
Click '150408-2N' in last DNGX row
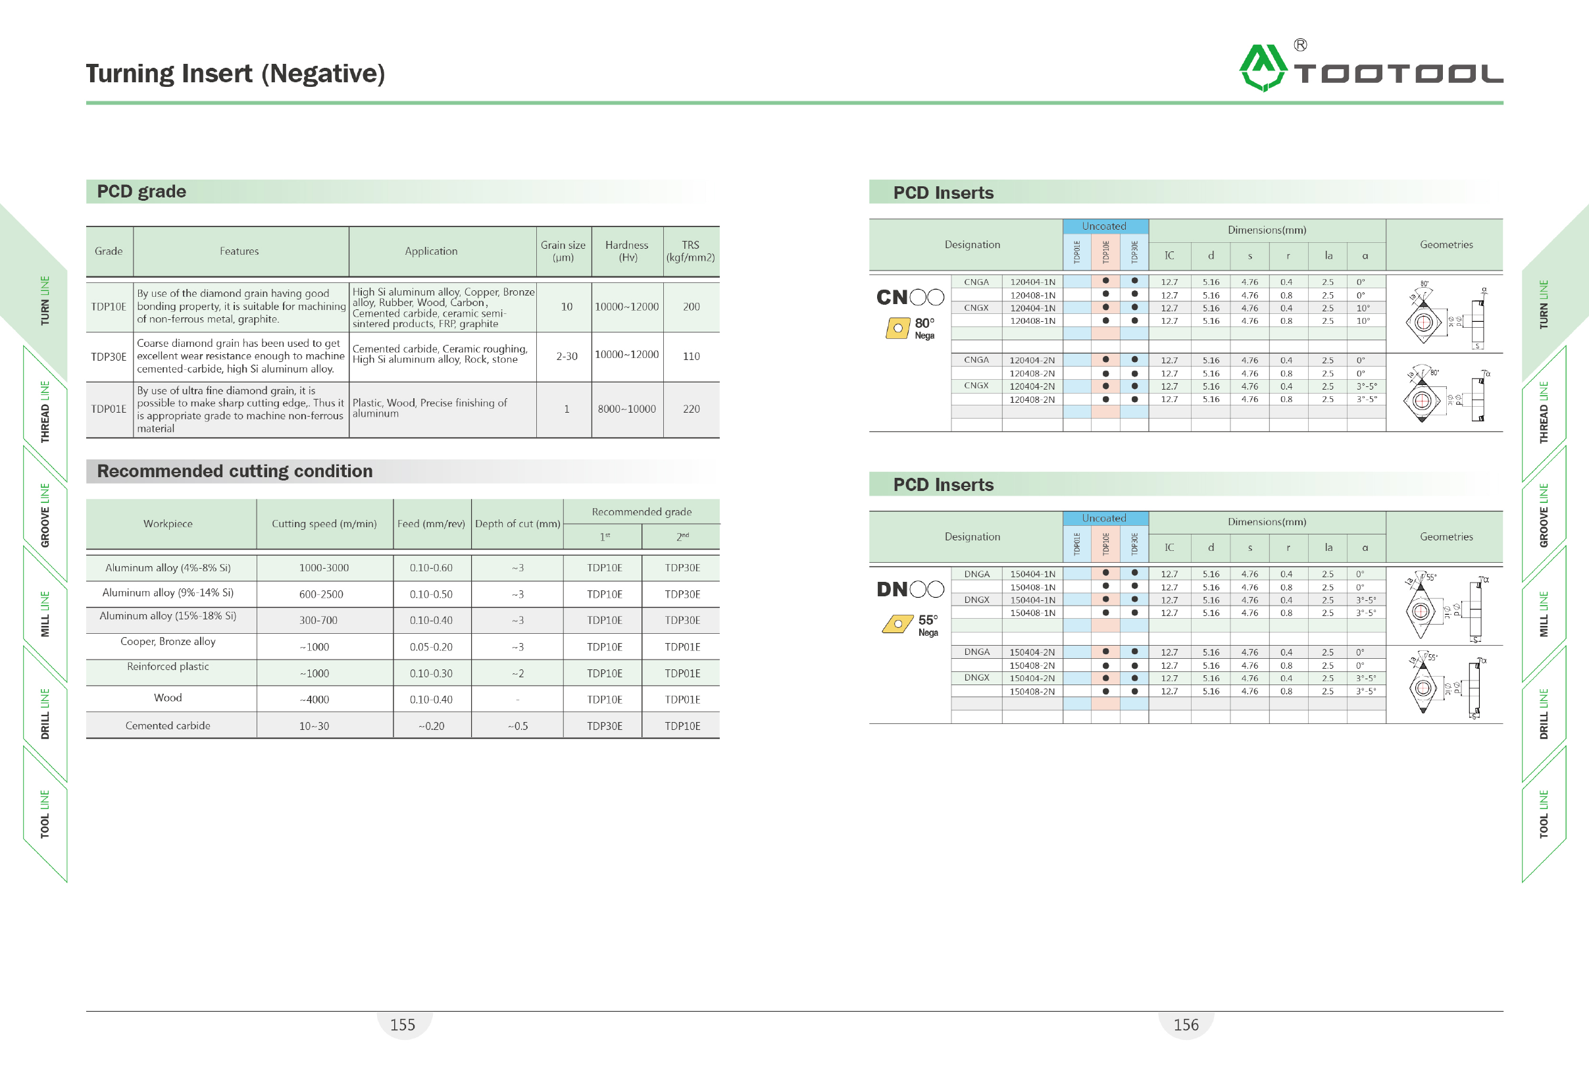(x=1032, y=691)
